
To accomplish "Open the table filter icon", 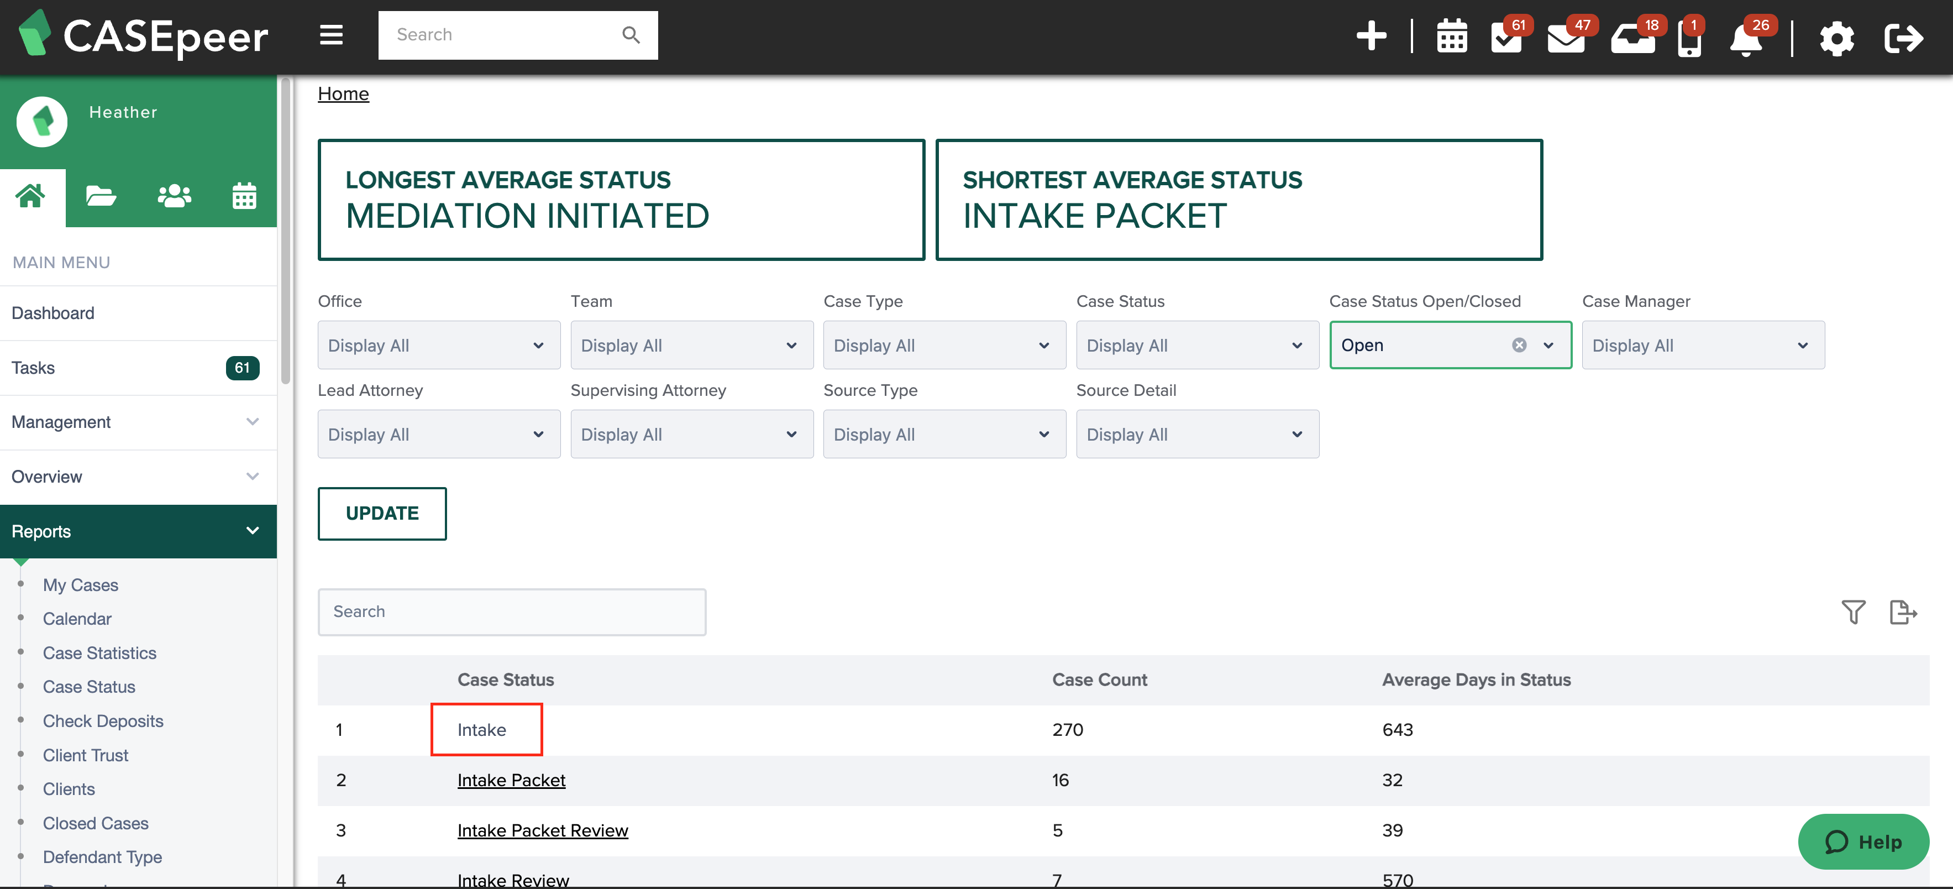I will (1853, 611).
